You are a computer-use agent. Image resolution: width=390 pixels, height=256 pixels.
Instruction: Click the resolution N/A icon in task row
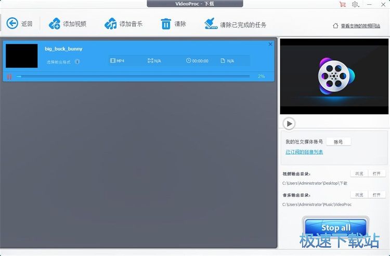click(x=150, y=61)
